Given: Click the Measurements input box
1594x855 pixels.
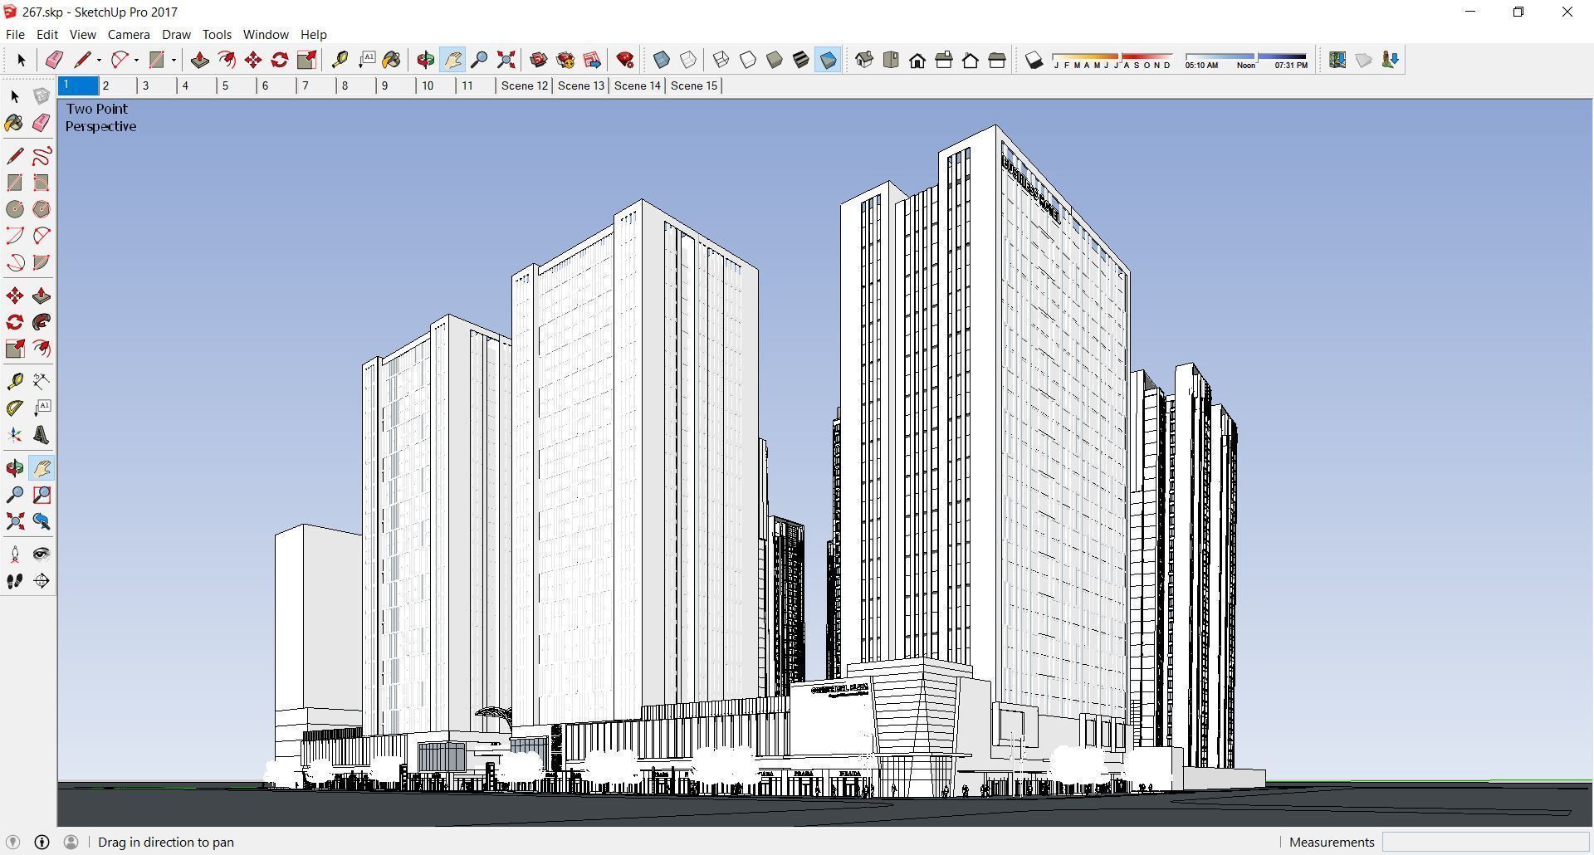Looking at the screenshot, I should 1485,842.
